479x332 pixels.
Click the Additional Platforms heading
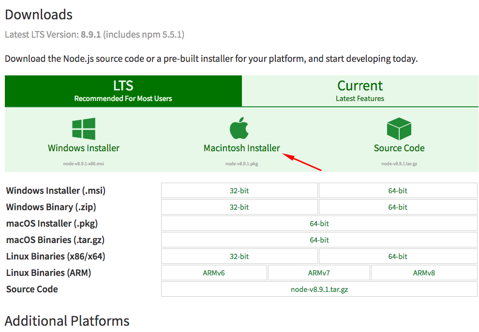tap(67, 321)
